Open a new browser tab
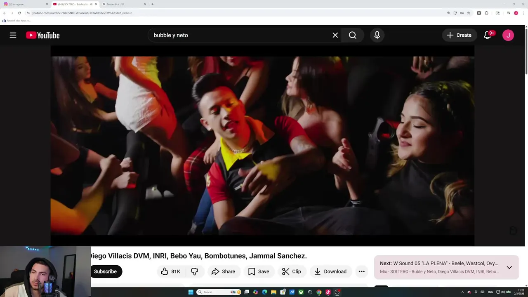The width and height of the screenshot is (528, 297). [153, 4]
